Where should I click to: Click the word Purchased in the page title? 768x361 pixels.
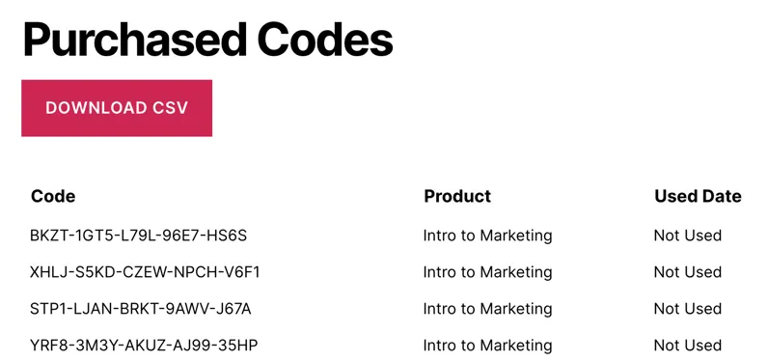point(135,41)
